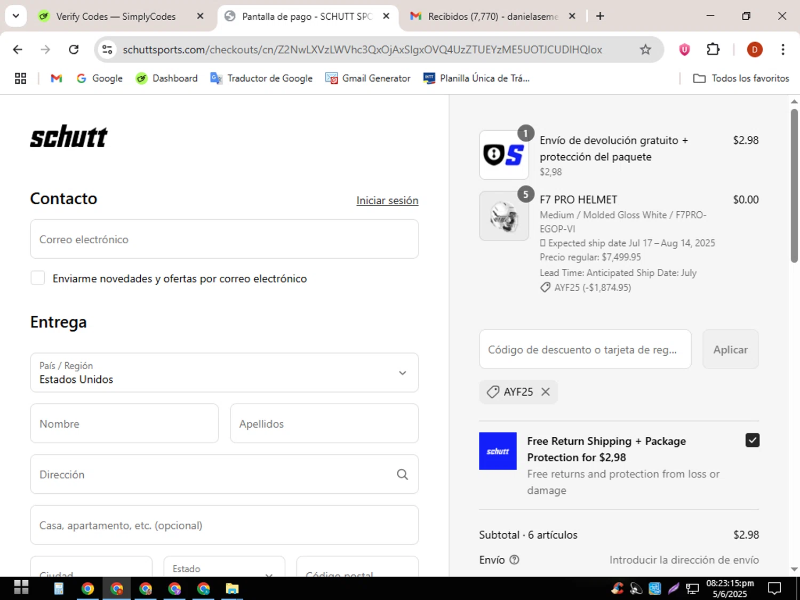The width and height of the screenshot is (800, 600).
Task: Click the address bar URL
Action: [x=362, y=50]
